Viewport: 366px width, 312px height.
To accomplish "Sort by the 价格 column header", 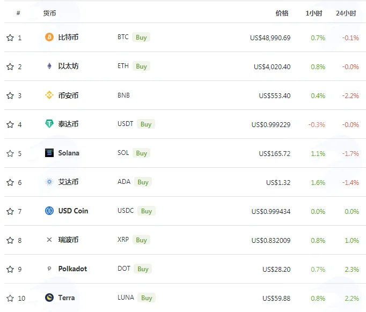I will [282, 13].
